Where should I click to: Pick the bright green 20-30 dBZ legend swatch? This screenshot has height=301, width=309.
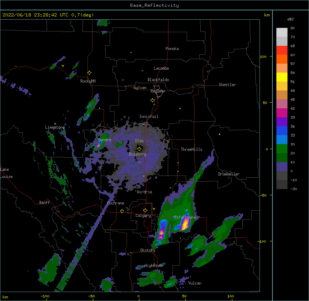coord(282,149)
